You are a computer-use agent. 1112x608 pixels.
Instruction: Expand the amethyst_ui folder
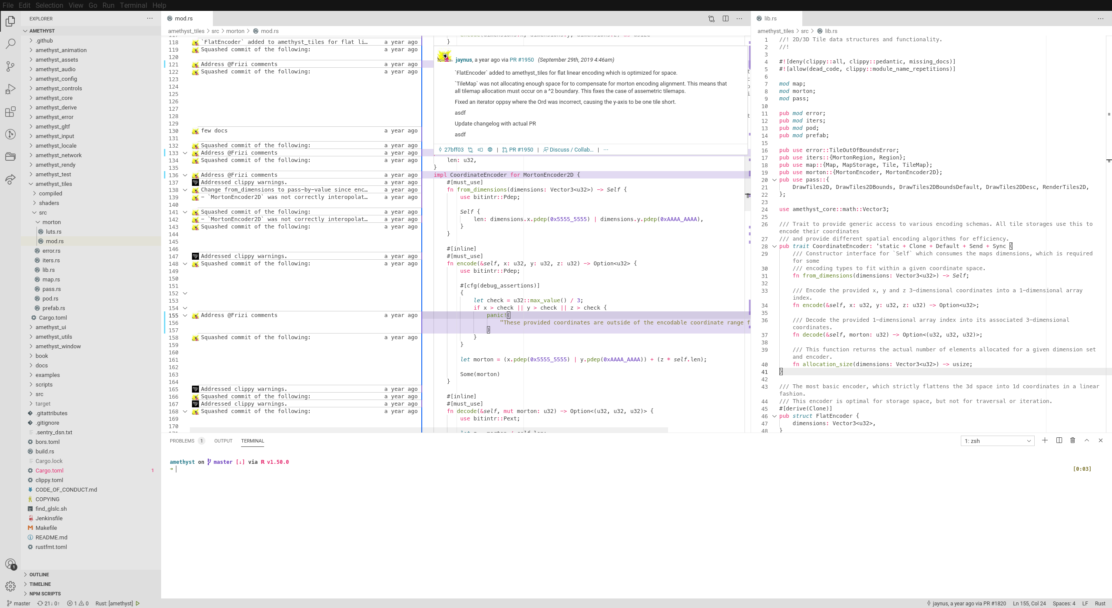[x=50, y=327]
